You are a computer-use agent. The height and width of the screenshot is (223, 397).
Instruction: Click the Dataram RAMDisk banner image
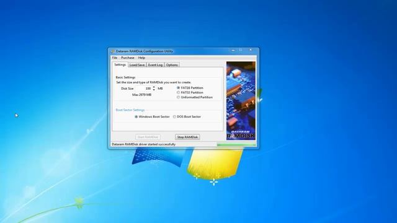[241, 101]
